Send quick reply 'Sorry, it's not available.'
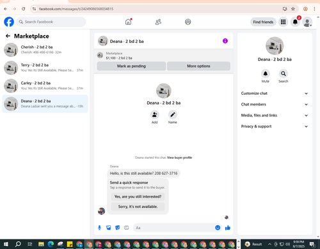Image resolution: width=320 pixels, height=249 pixels. click(138, 207)
